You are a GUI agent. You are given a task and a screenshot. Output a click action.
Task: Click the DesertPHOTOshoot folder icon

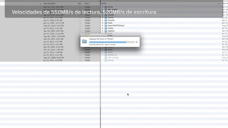click(x=106, y=26)
